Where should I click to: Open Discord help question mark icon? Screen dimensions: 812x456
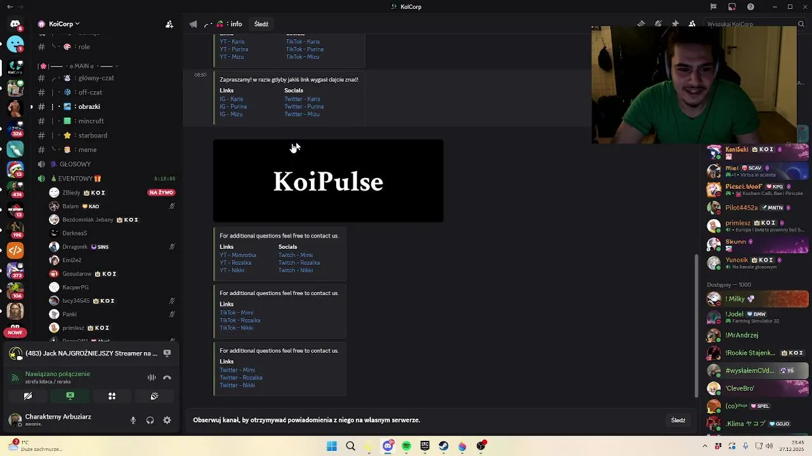(x=750, y=7)
